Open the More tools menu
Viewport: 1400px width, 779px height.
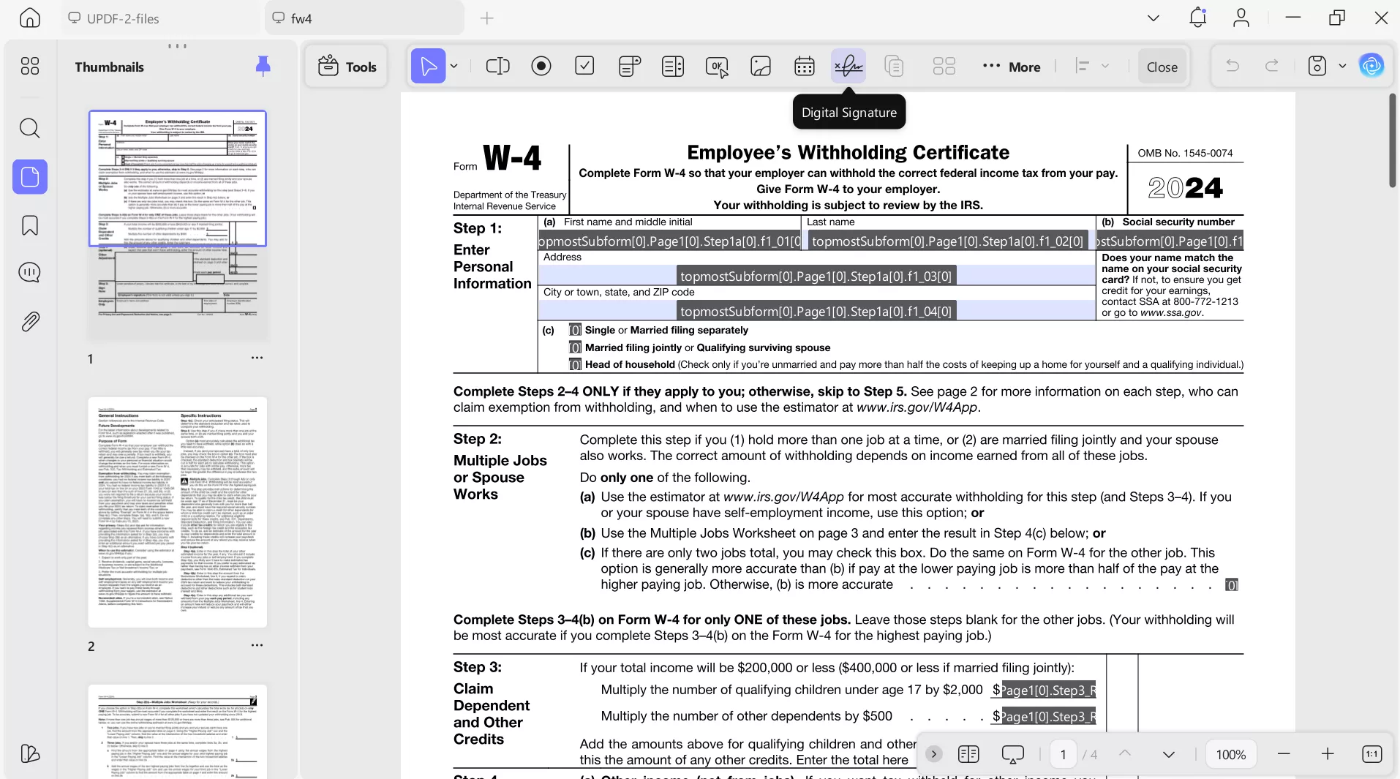click(x=1012, y=67)
